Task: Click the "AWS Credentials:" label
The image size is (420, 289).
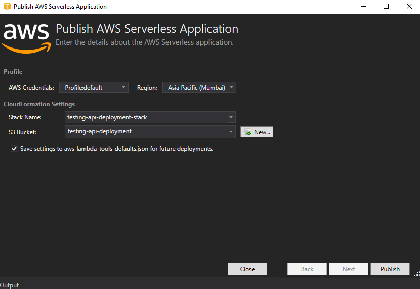Action: (31, 88)
